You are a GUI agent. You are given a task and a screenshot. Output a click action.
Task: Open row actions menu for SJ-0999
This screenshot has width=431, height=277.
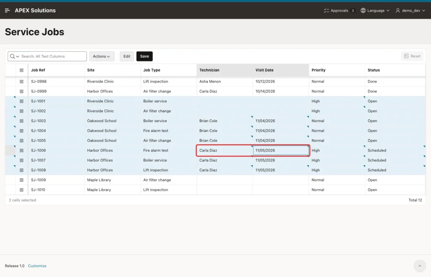click(21, 91)
